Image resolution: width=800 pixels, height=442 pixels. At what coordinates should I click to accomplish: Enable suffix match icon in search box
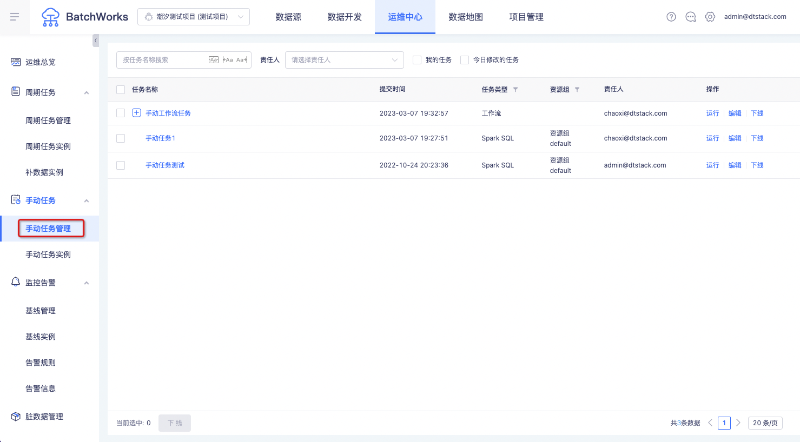[x=242, y=60]
